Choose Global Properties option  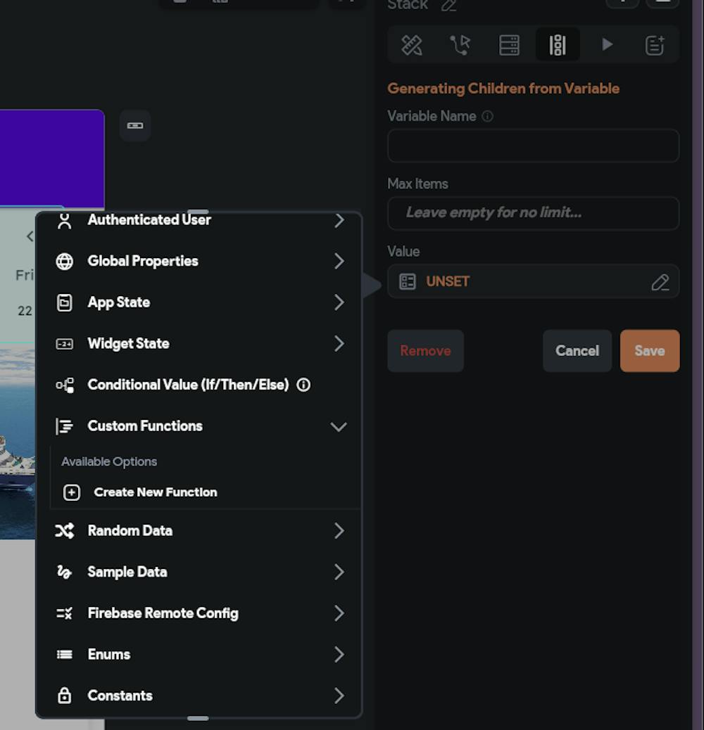point(199,261)
